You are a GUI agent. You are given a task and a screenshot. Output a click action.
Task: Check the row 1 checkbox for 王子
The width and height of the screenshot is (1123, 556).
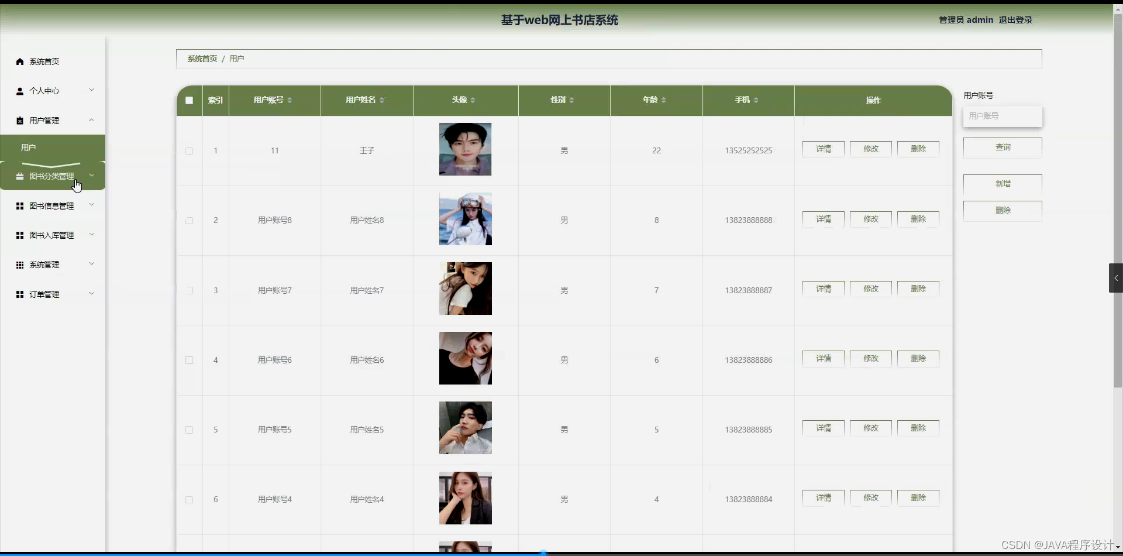click(189, 151)
